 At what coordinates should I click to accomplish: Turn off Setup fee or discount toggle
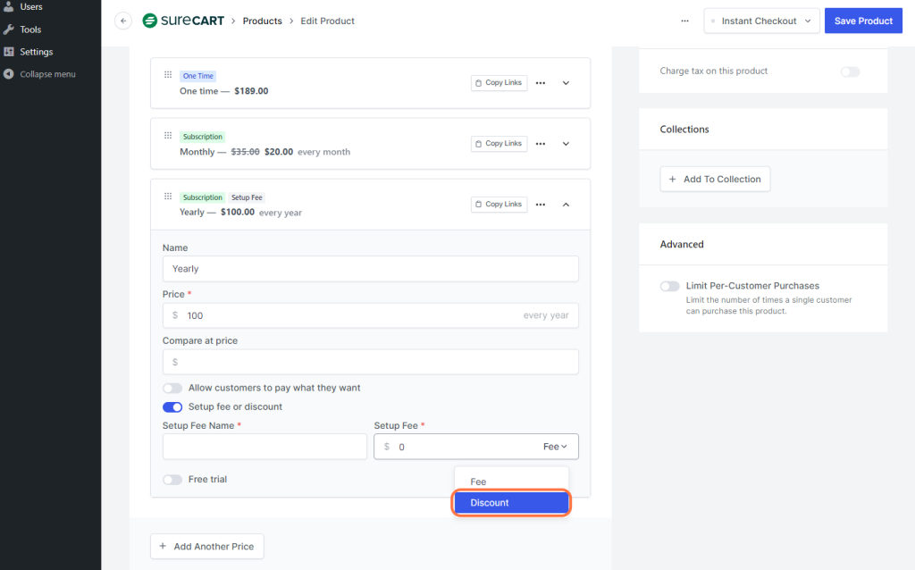[x=172, y=407]
